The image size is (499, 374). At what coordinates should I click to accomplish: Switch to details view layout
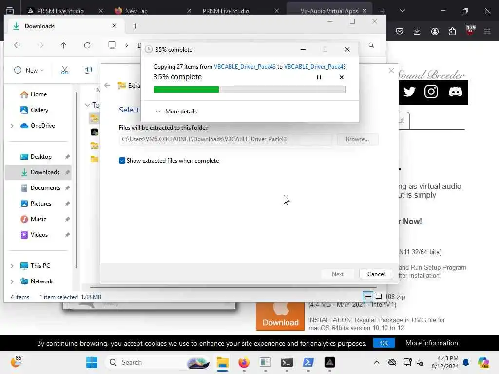[x=368, y=297]
